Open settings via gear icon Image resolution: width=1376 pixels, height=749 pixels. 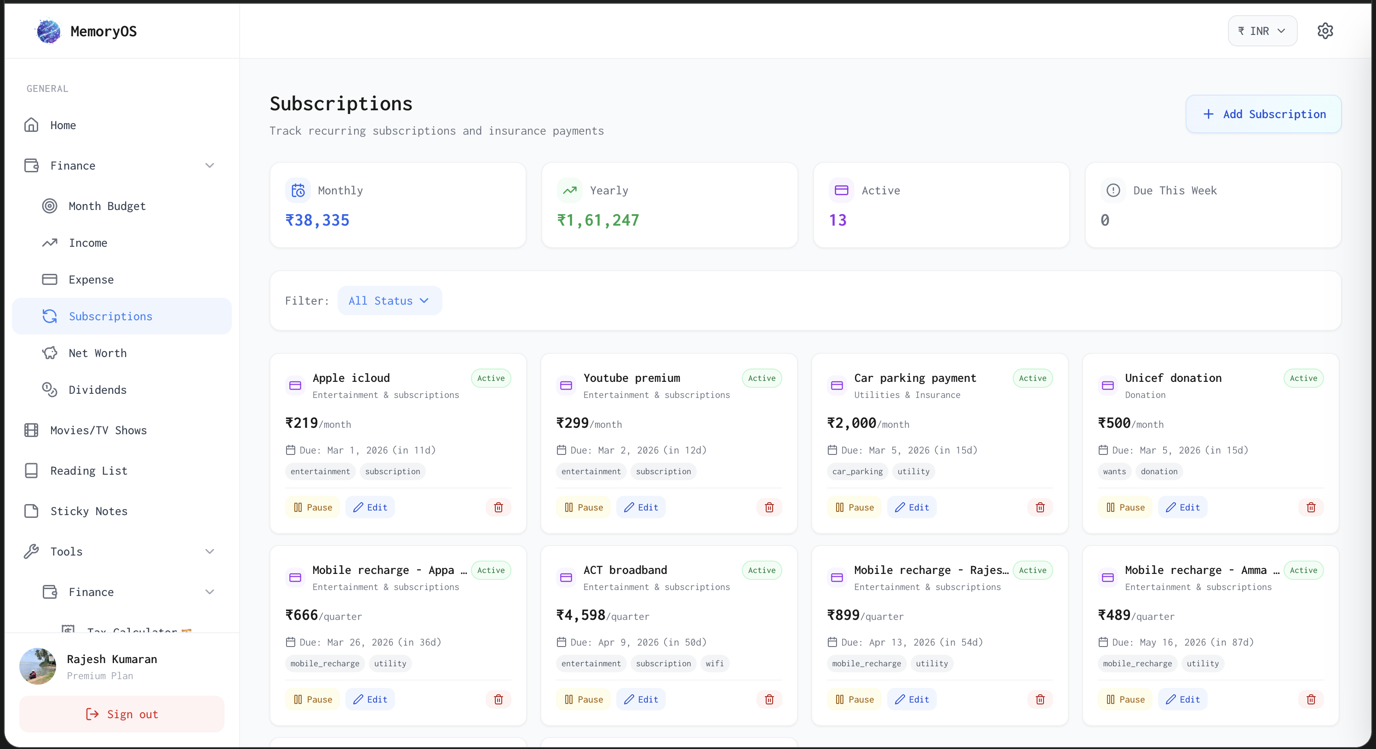[x=1324, y=31]
